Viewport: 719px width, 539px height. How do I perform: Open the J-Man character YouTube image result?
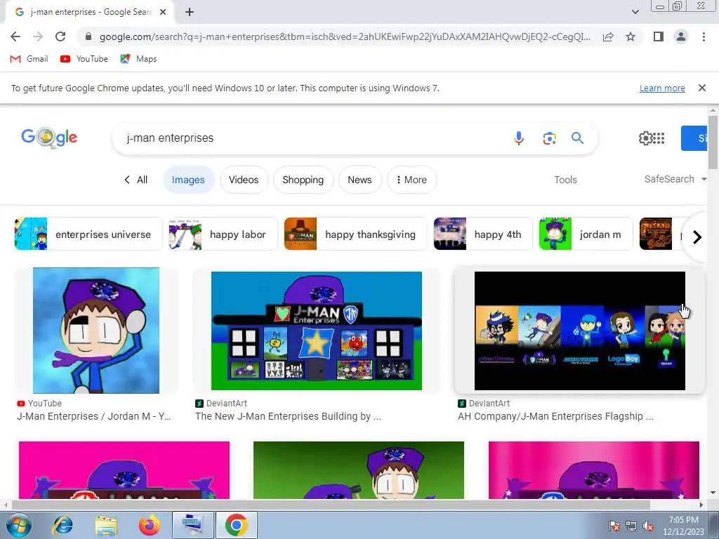point(95,331)
